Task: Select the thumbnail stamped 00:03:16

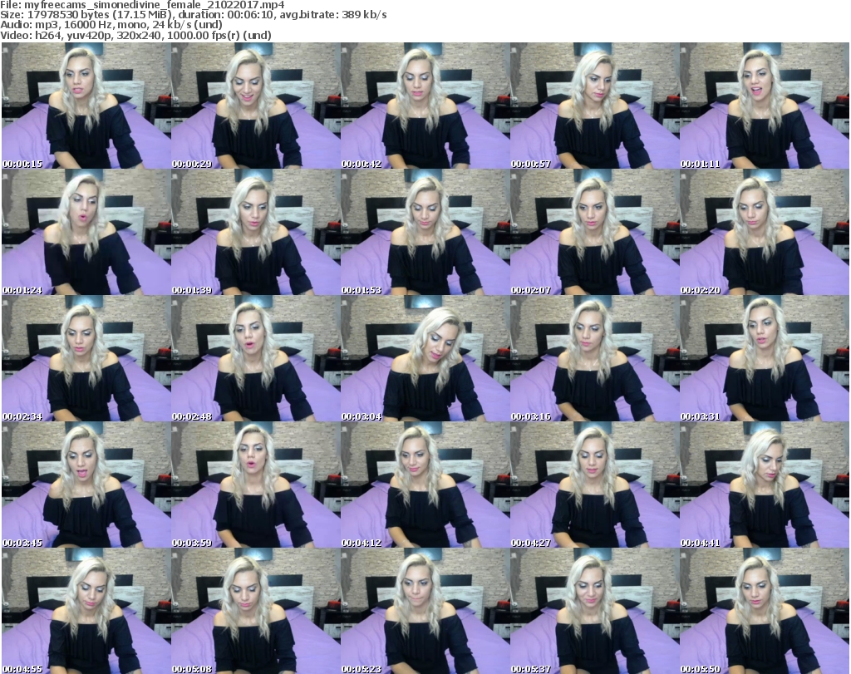Action: point(595,358)
